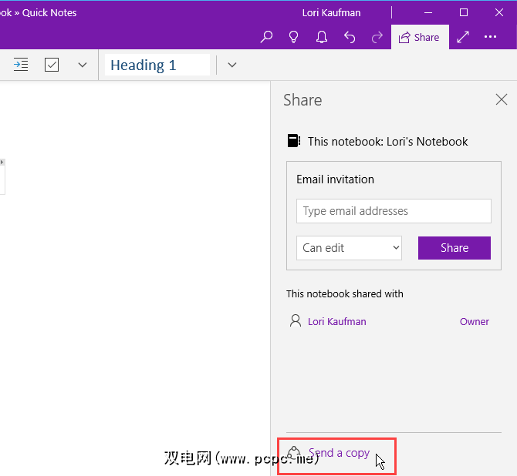The image size is (517, 476).
Task: Expand the styles dropdown next to Heading 1
Action: pyautogui.click(x=232, y=65)
